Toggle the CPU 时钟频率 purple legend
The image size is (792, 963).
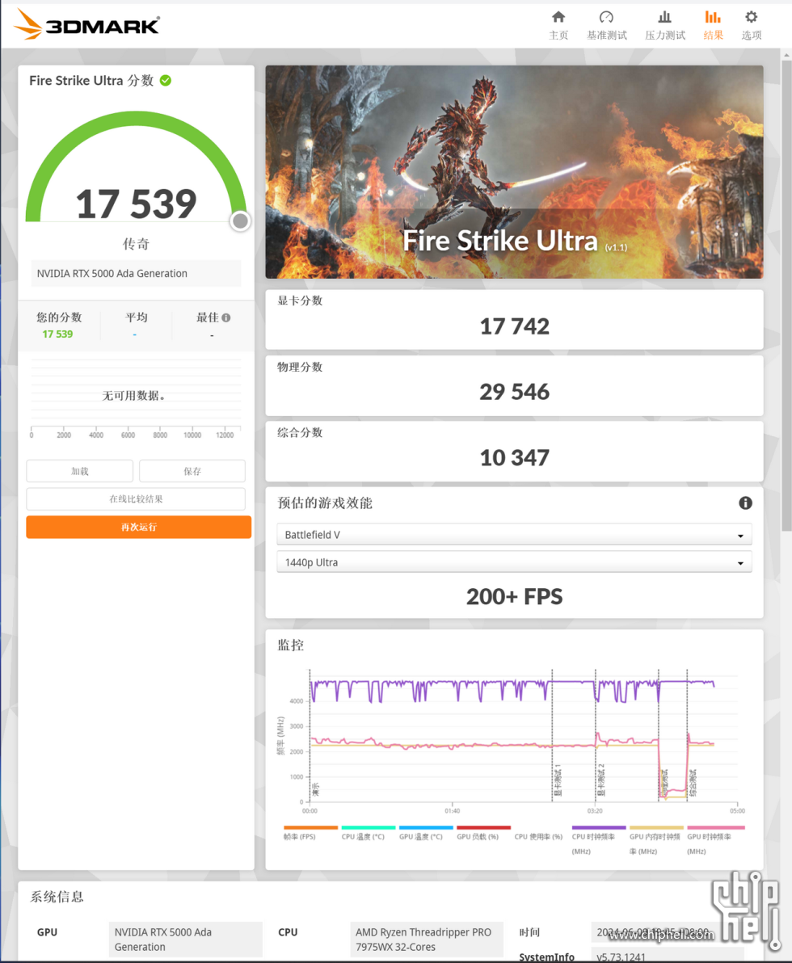(x=599, y=840)
